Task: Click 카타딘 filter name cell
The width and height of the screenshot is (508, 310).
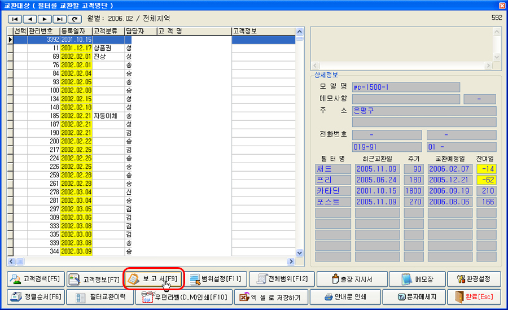Action: (x=333, y=191)
